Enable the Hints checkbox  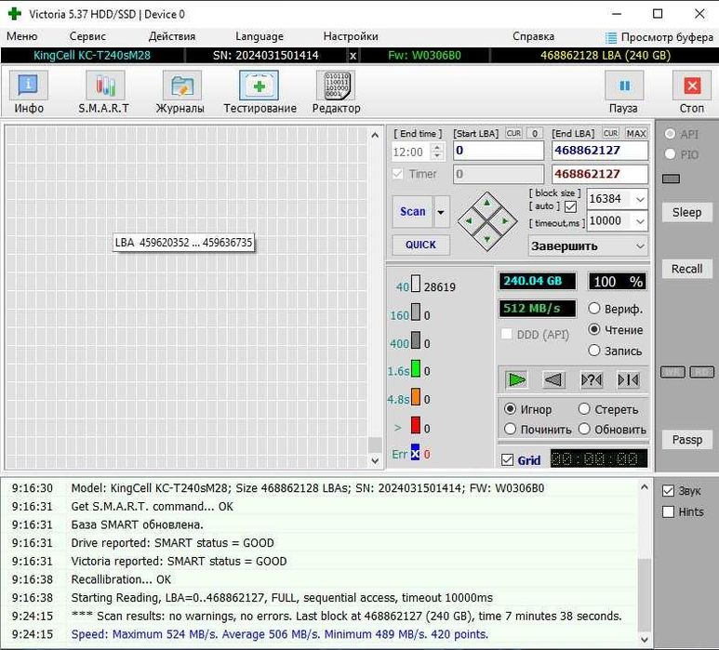click(668, 511)
